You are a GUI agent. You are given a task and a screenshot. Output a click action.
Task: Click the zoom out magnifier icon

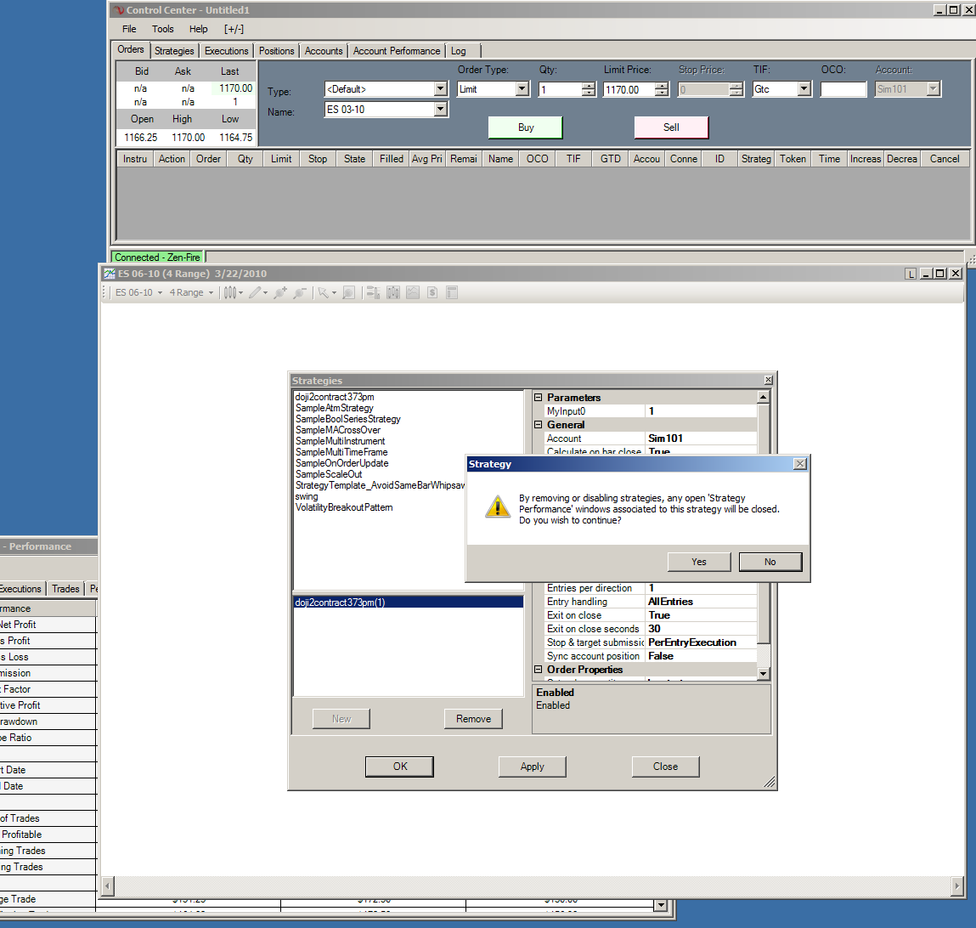pyautogui.click(x=300, y=292)
